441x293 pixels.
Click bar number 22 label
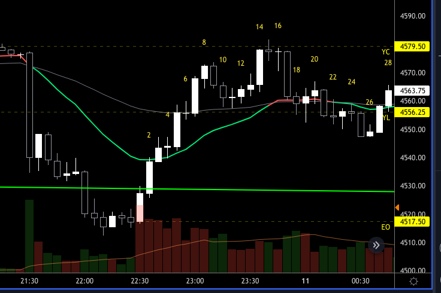click(x=333, y=77)
